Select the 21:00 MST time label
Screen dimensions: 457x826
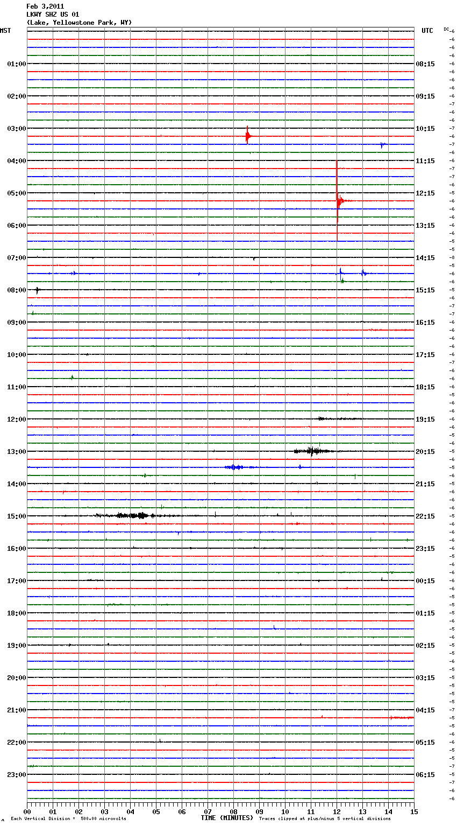17,710
